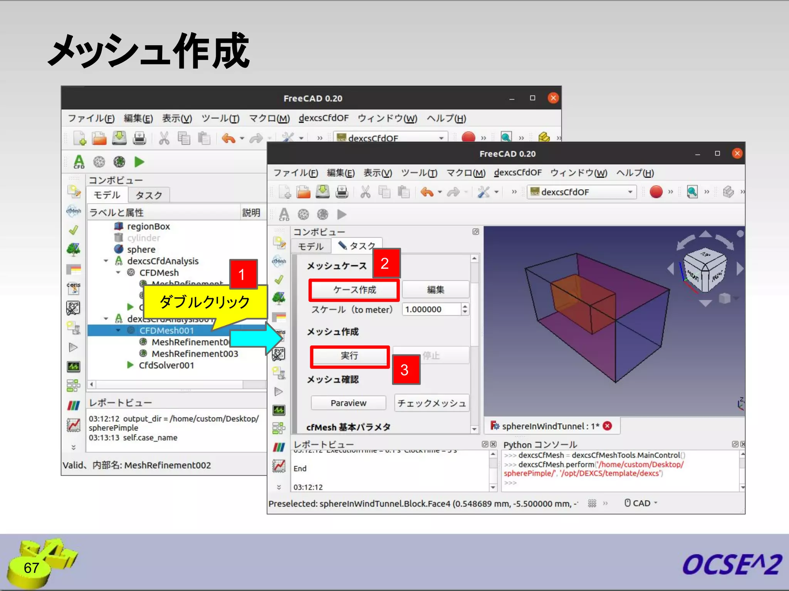Click the Paraview button
The width and height of the screenshot is (789, 591).
point(348,403)
